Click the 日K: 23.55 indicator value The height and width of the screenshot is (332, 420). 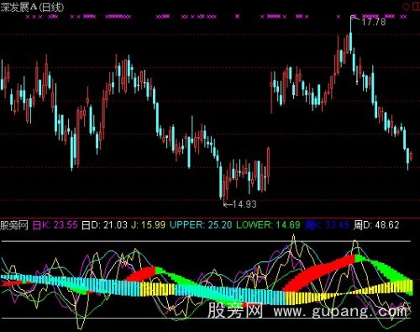click(x=55, y=224)
